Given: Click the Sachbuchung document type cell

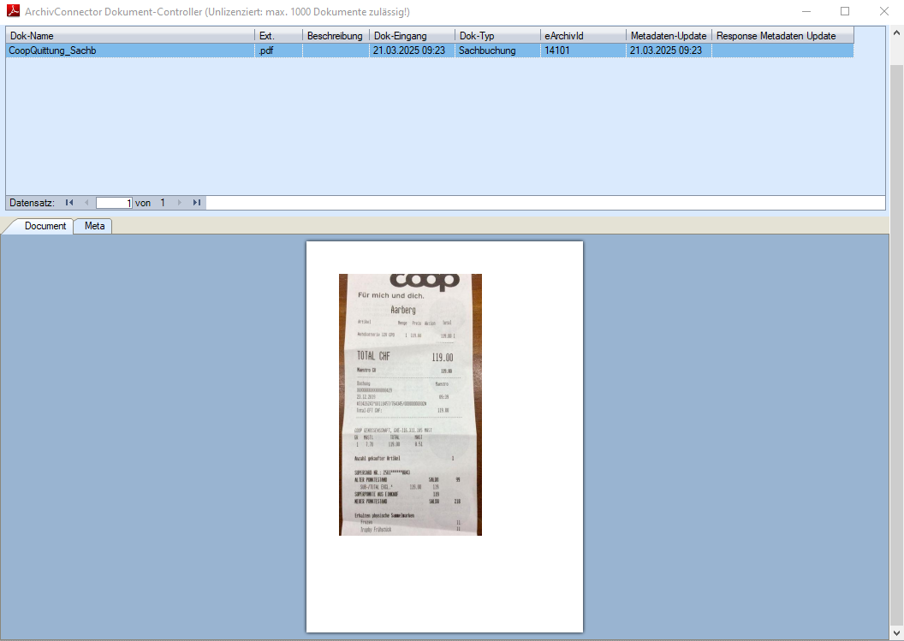Looking at the screenshot, I should (497, 50).
